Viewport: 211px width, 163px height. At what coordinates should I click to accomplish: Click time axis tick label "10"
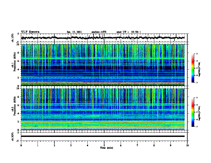[x=187, y=145]
